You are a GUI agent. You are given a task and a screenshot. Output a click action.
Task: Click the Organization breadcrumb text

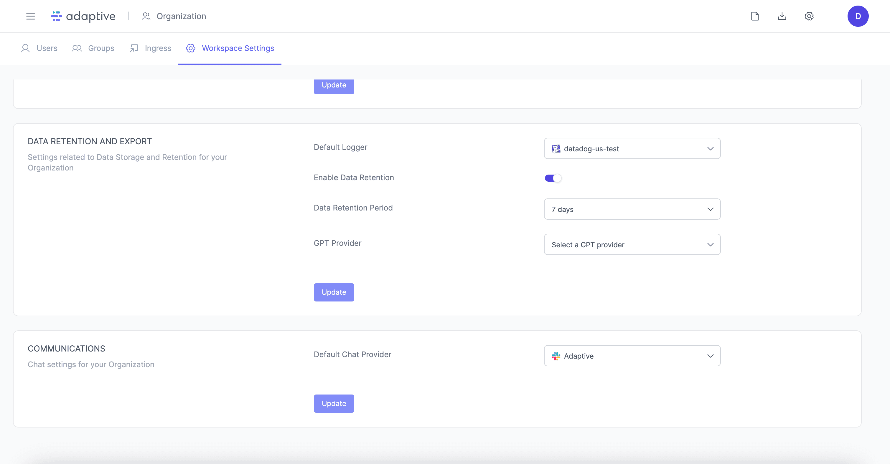(181, 16)
